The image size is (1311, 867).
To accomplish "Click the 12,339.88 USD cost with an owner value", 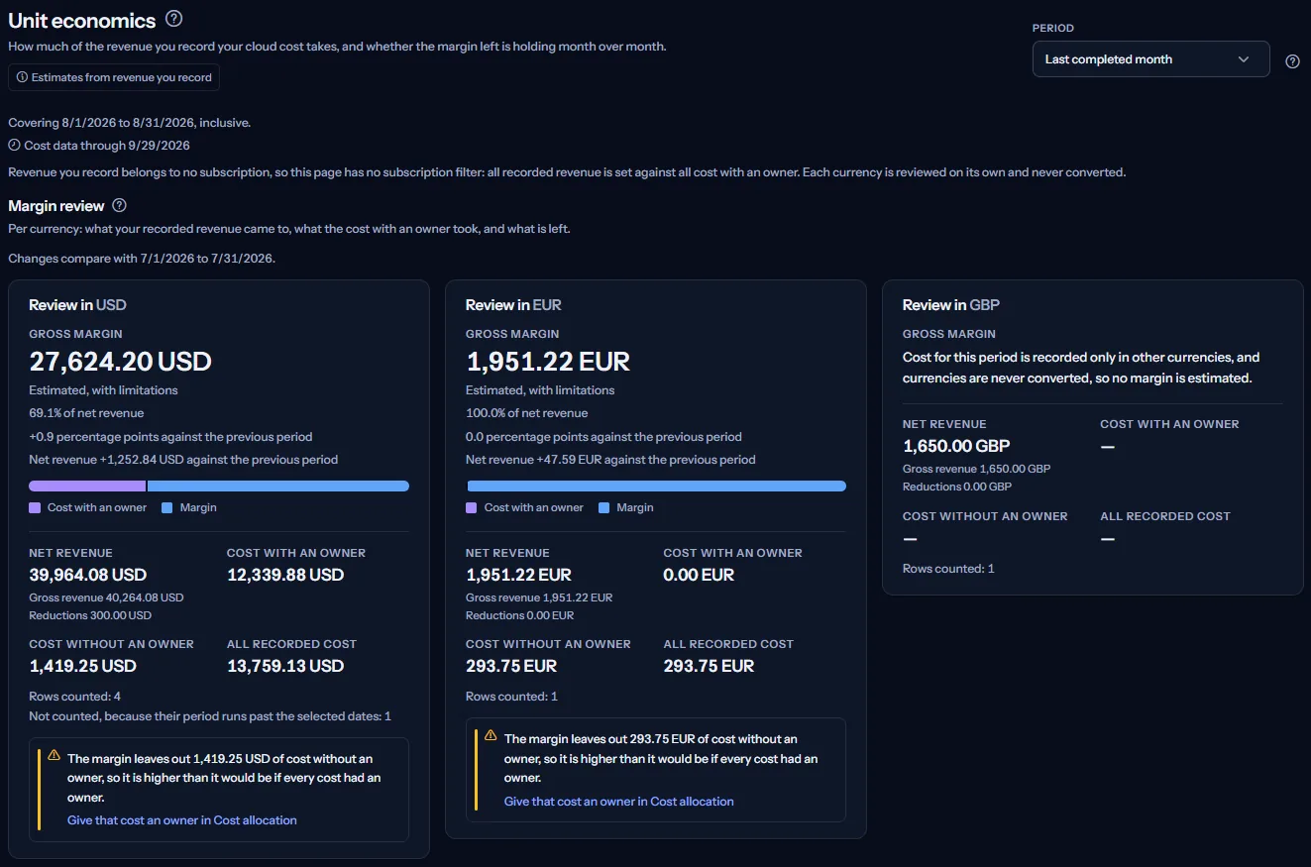I will pos(285,575).
